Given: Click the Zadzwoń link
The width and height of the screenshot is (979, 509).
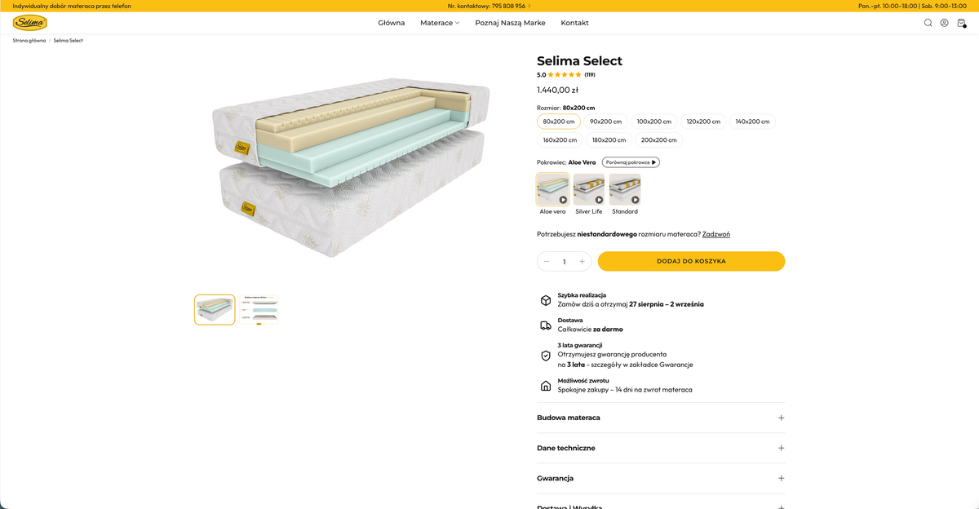Looking at the screenshot, I should (x=716, y=234).
